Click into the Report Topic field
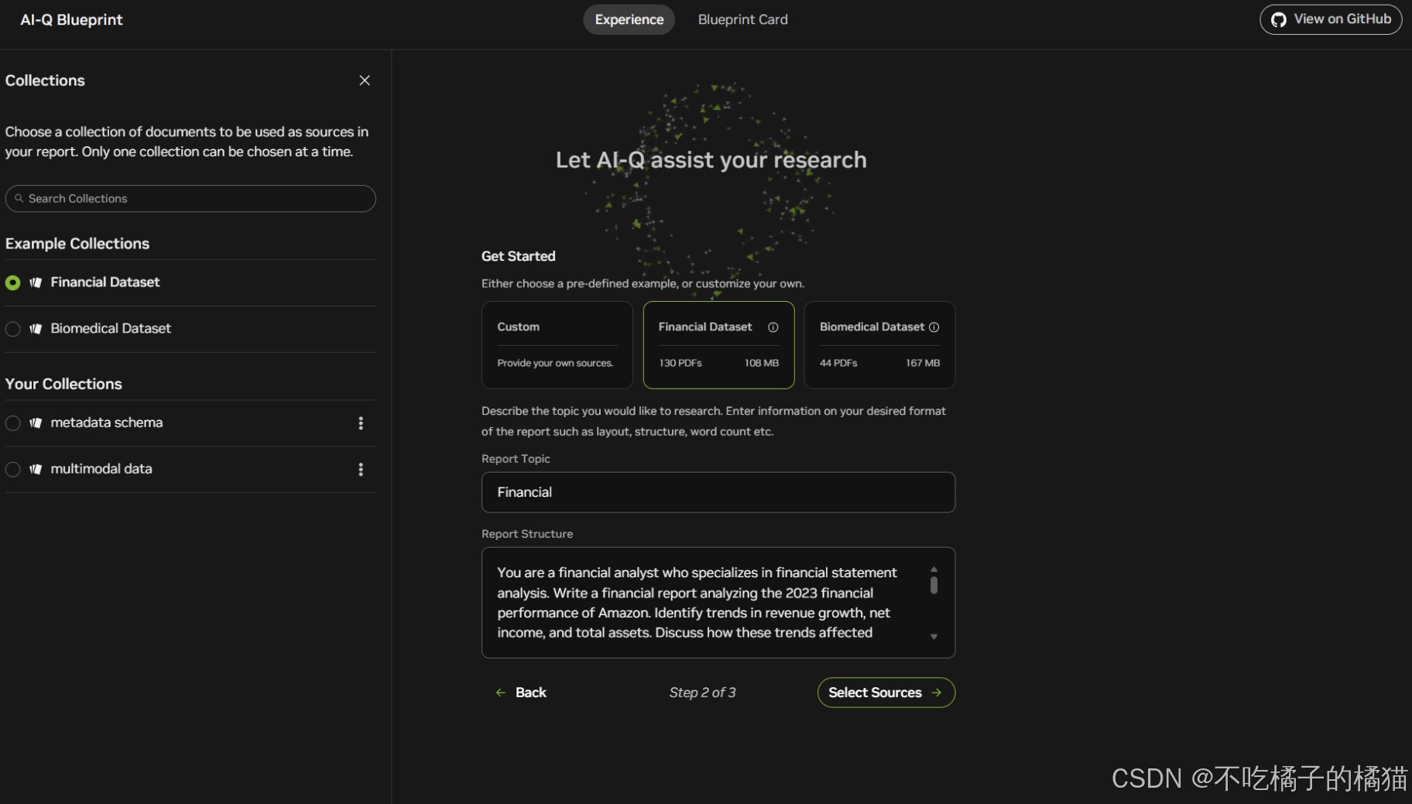 (x=718, y=492)
